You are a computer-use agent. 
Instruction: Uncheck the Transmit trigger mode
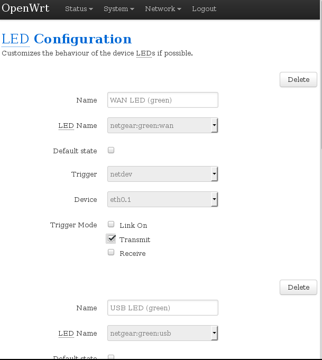[x=111, y=239]
